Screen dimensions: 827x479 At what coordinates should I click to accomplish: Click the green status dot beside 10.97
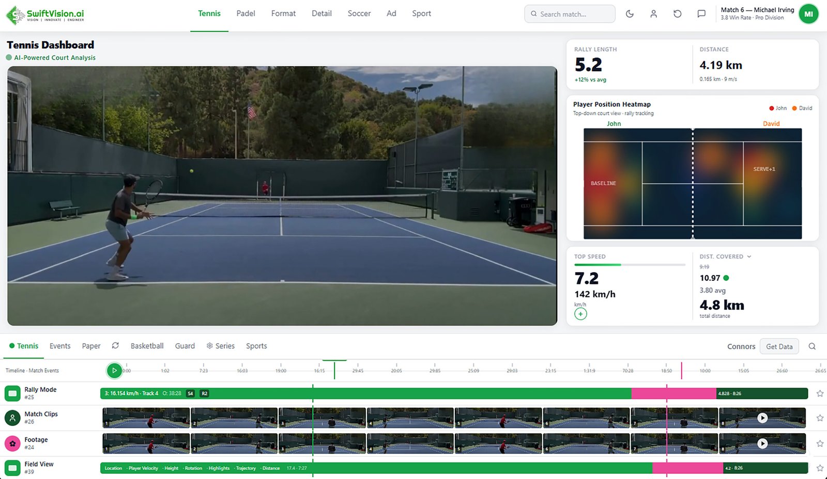coord(726,278)
